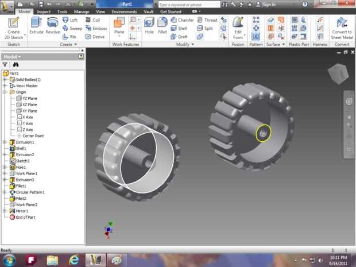Start Create 2D Sketch tool
The width and height of the screenshot is (356, 267).
tap(14, 28)
